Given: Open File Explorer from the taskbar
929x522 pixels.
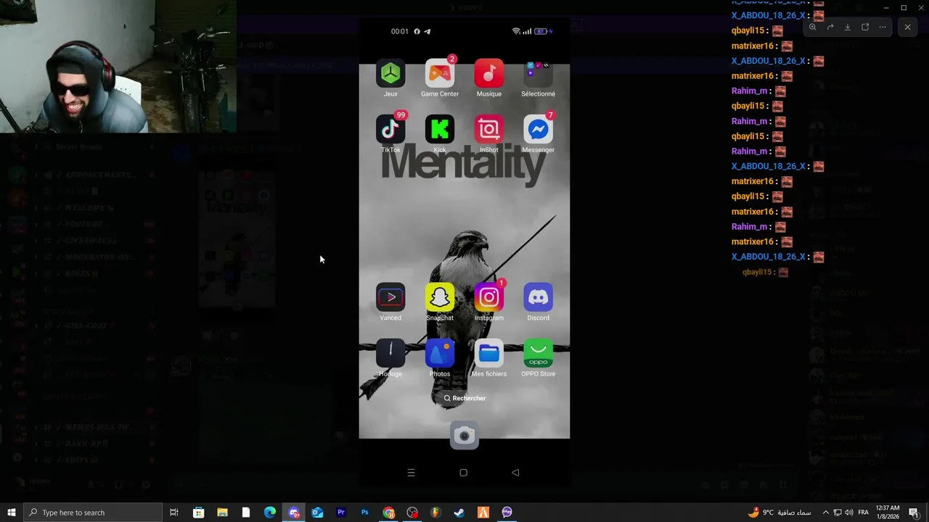Looking at the screenshot, I should point(222,513).
